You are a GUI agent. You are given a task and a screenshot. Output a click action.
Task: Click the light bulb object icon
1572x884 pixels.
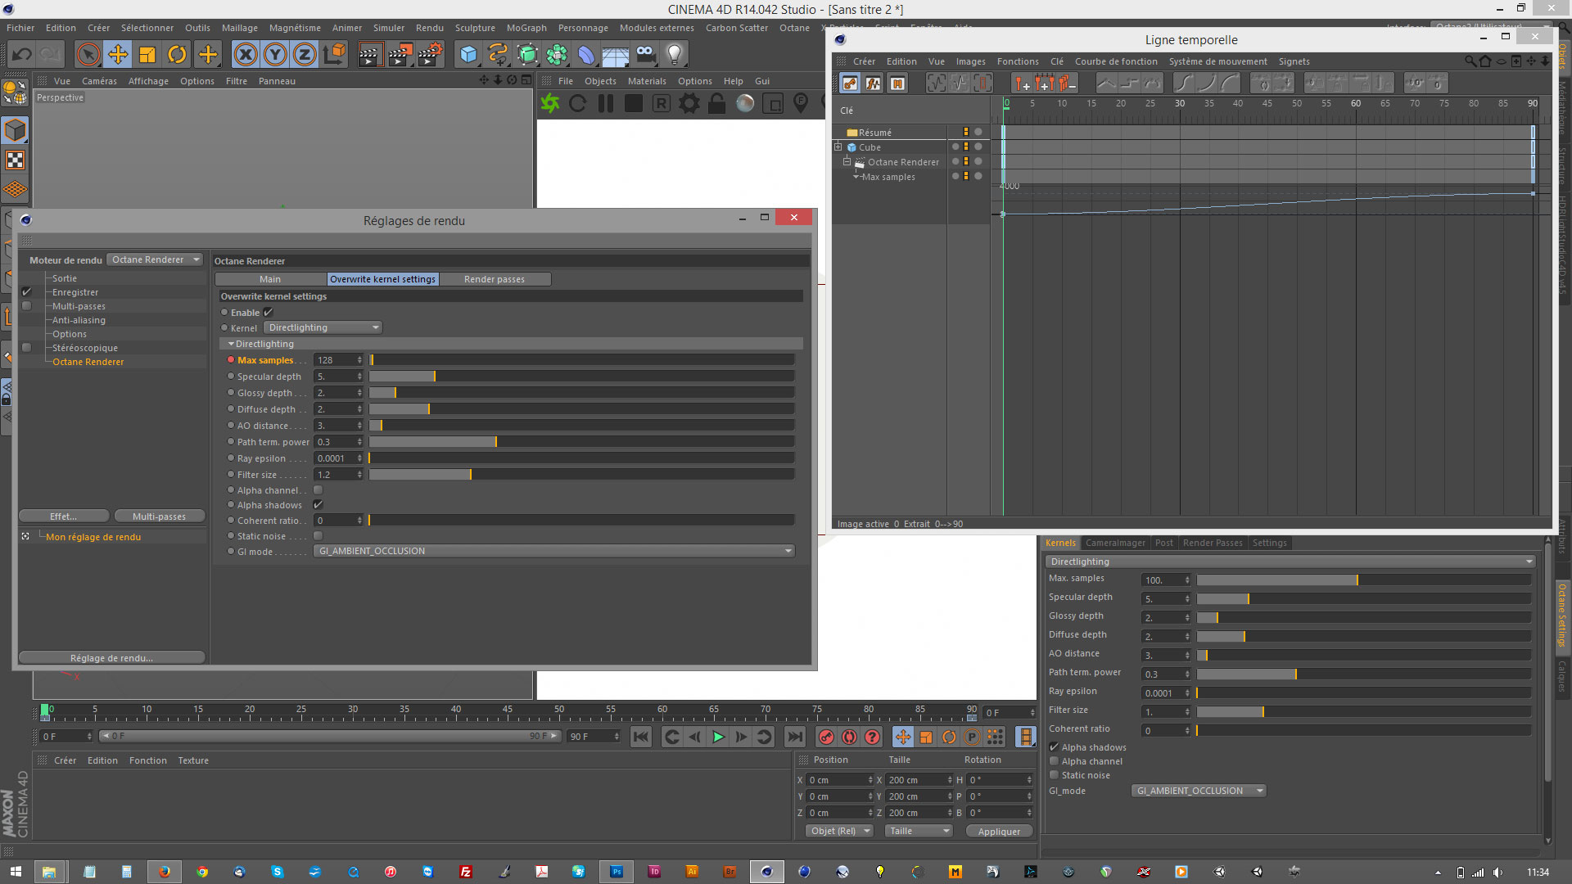[x=674, y=55]
